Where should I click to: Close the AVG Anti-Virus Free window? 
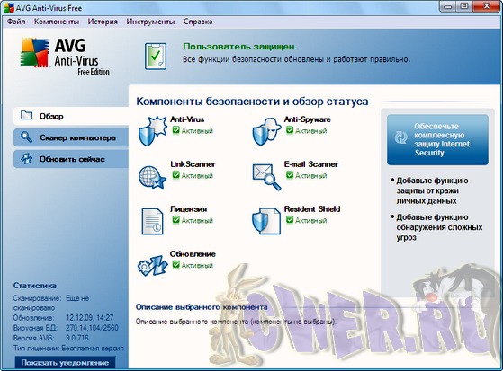pos(486,6)
